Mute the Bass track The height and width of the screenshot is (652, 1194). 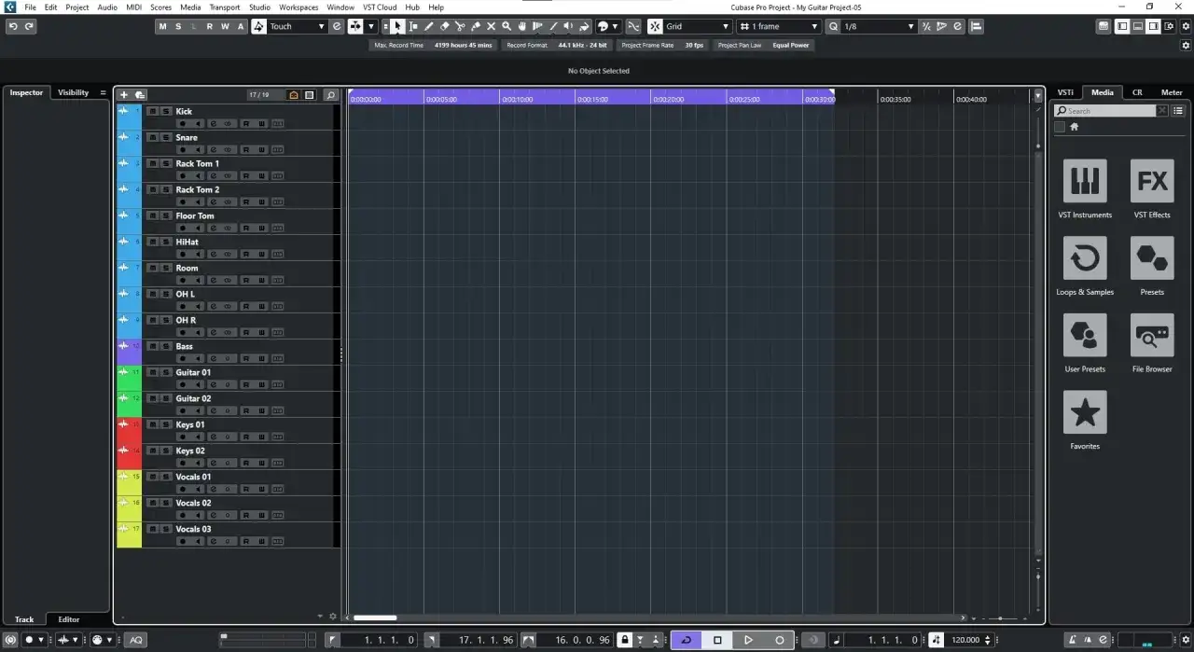click(x=152, y=346)
